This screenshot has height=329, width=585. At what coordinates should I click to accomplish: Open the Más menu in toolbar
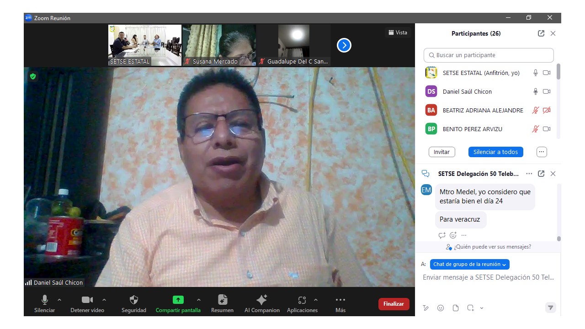coord(340,300)
